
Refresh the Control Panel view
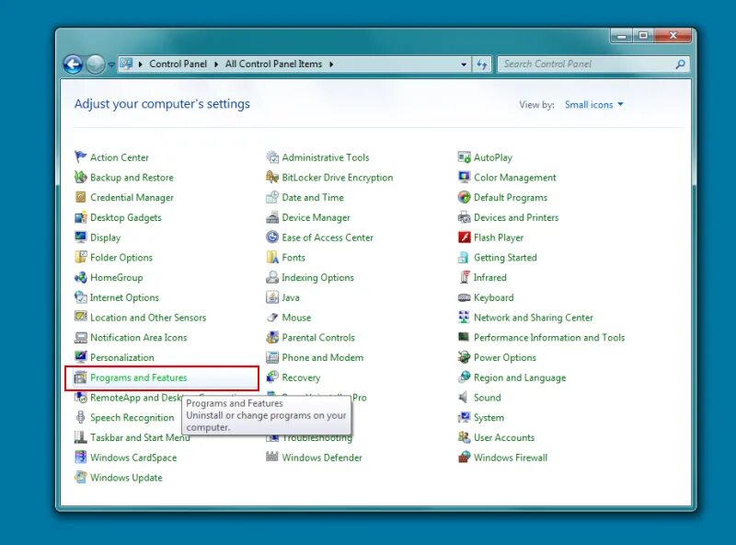482,64
